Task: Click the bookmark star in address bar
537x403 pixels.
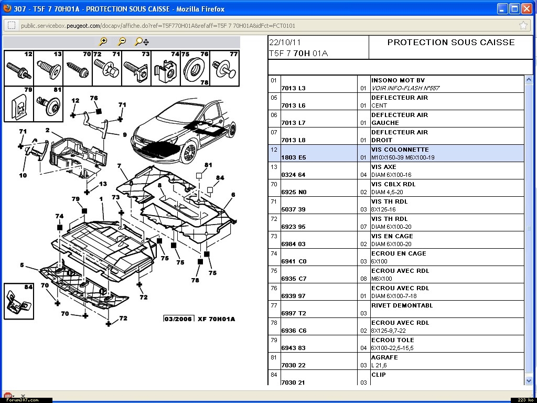Action: point(523,25)
